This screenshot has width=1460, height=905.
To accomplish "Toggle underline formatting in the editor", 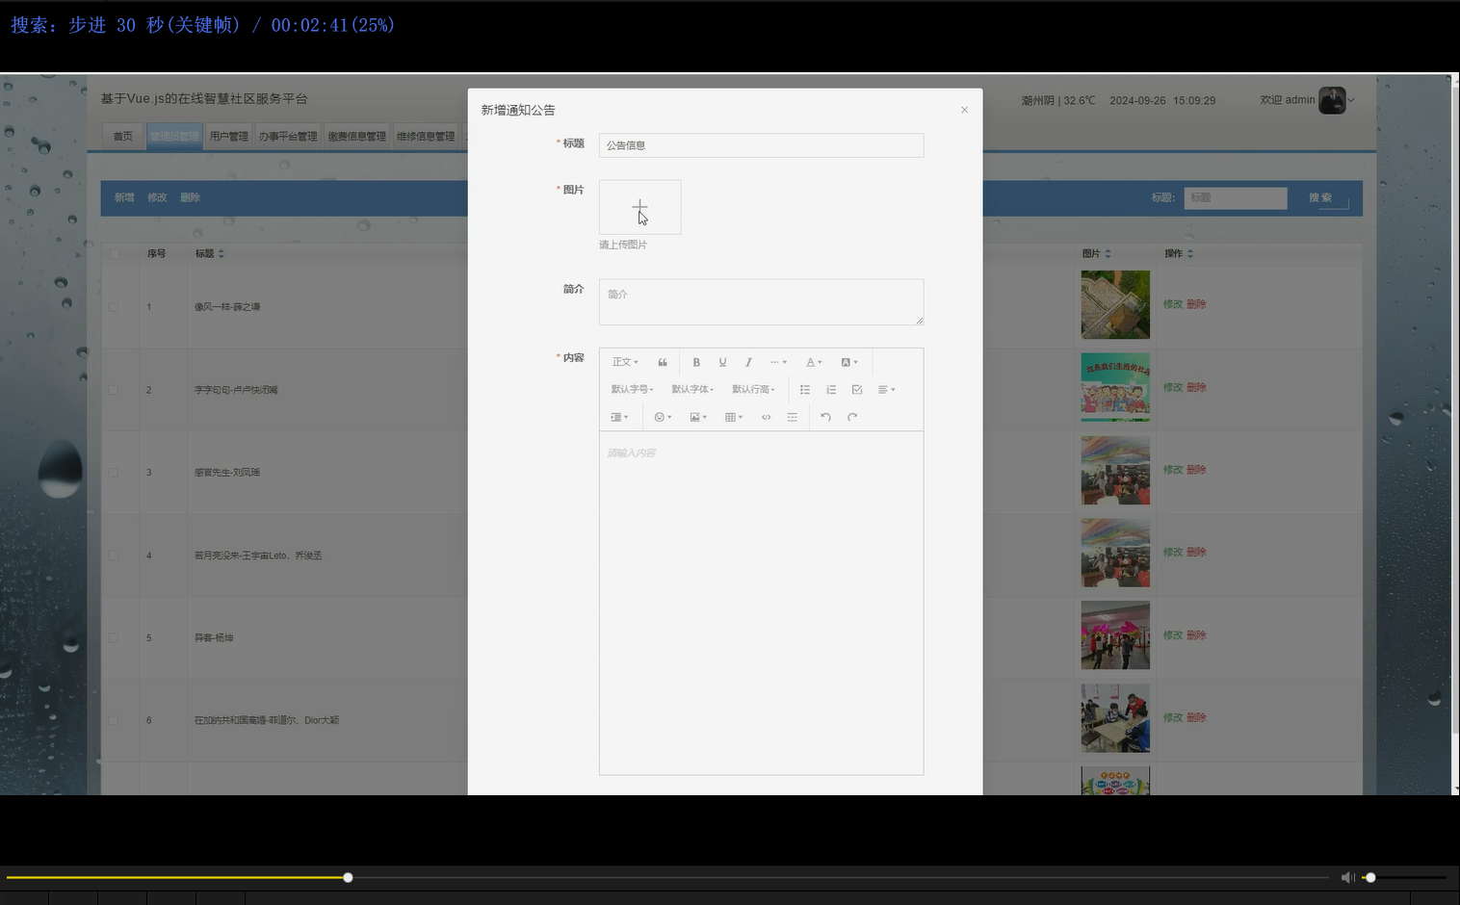I will point(722,362).
